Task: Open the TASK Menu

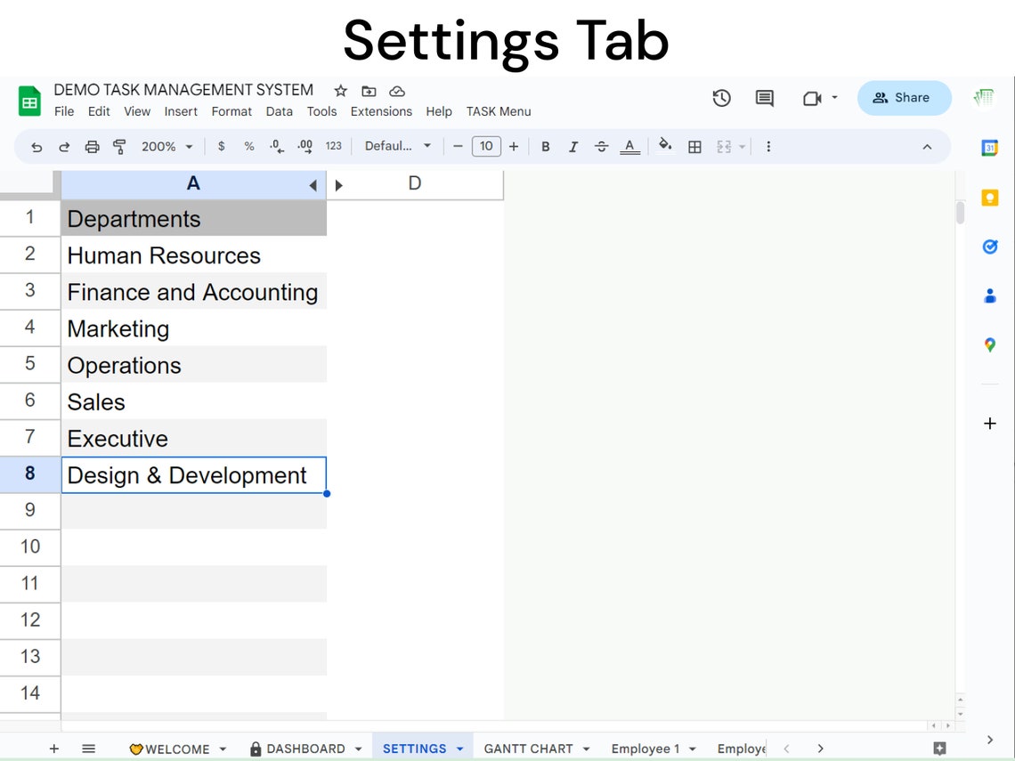Action: click(x=499, y=111)
